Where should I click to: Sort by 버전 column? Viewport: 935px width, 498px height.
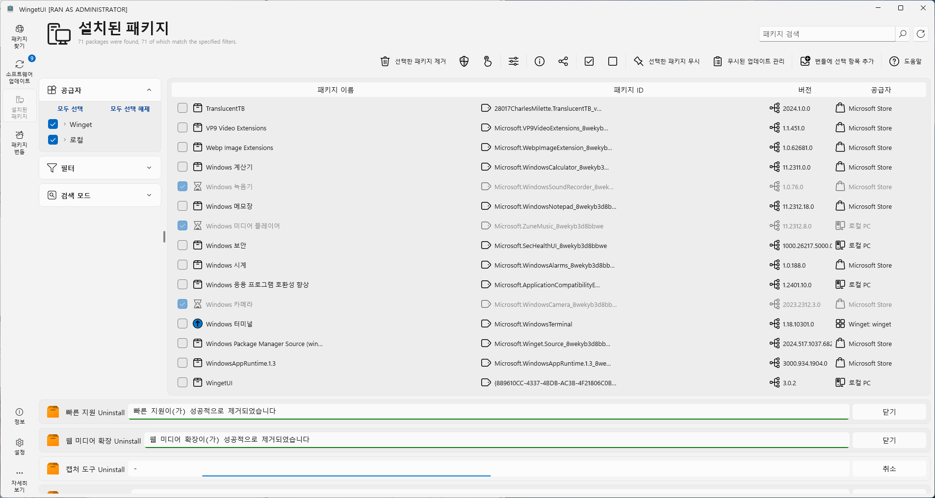pyautogui.click(x=805, y=90)
